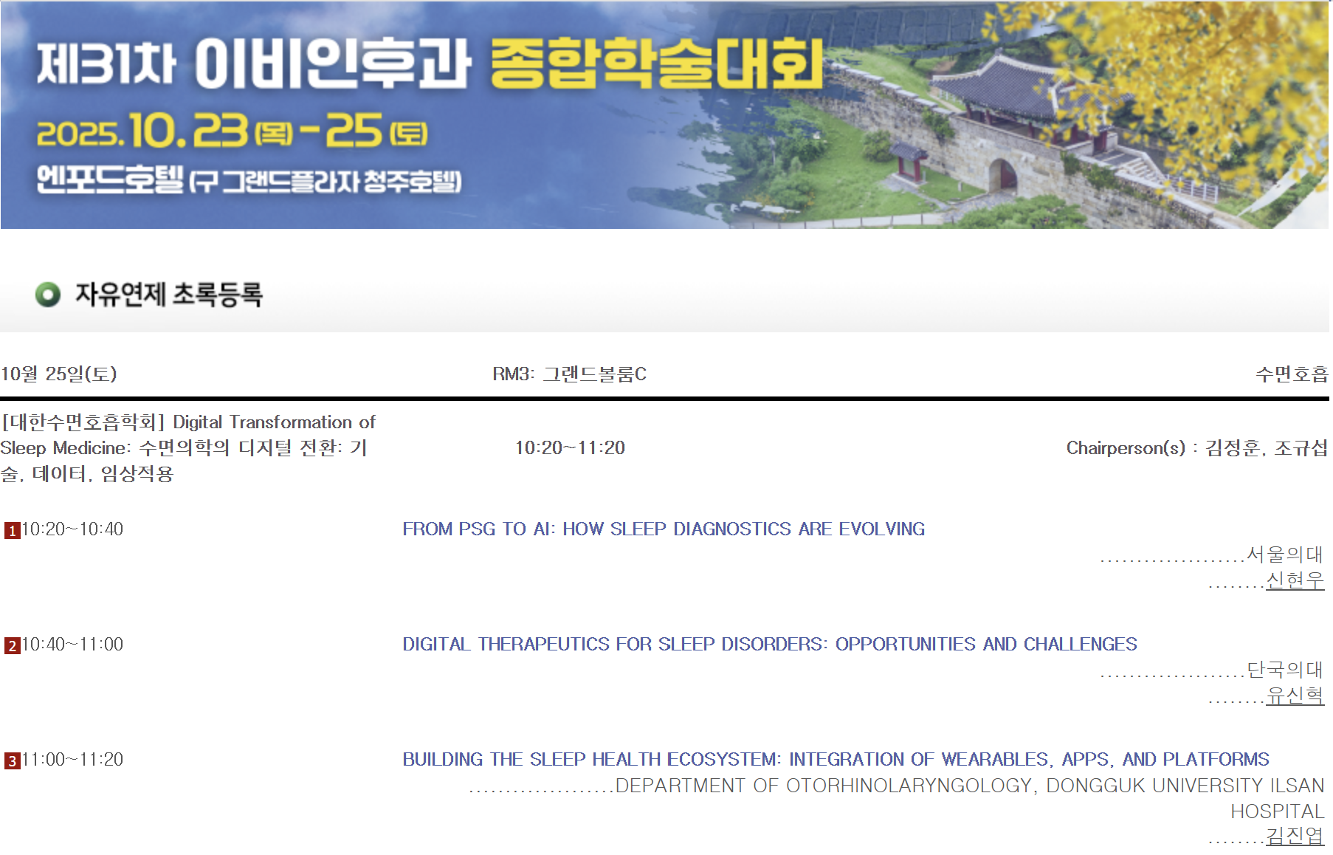The width and height of the screenshot is (1333, 855).
Task: Click presenter name 유신혁
Action: [x=1295, y=696]
